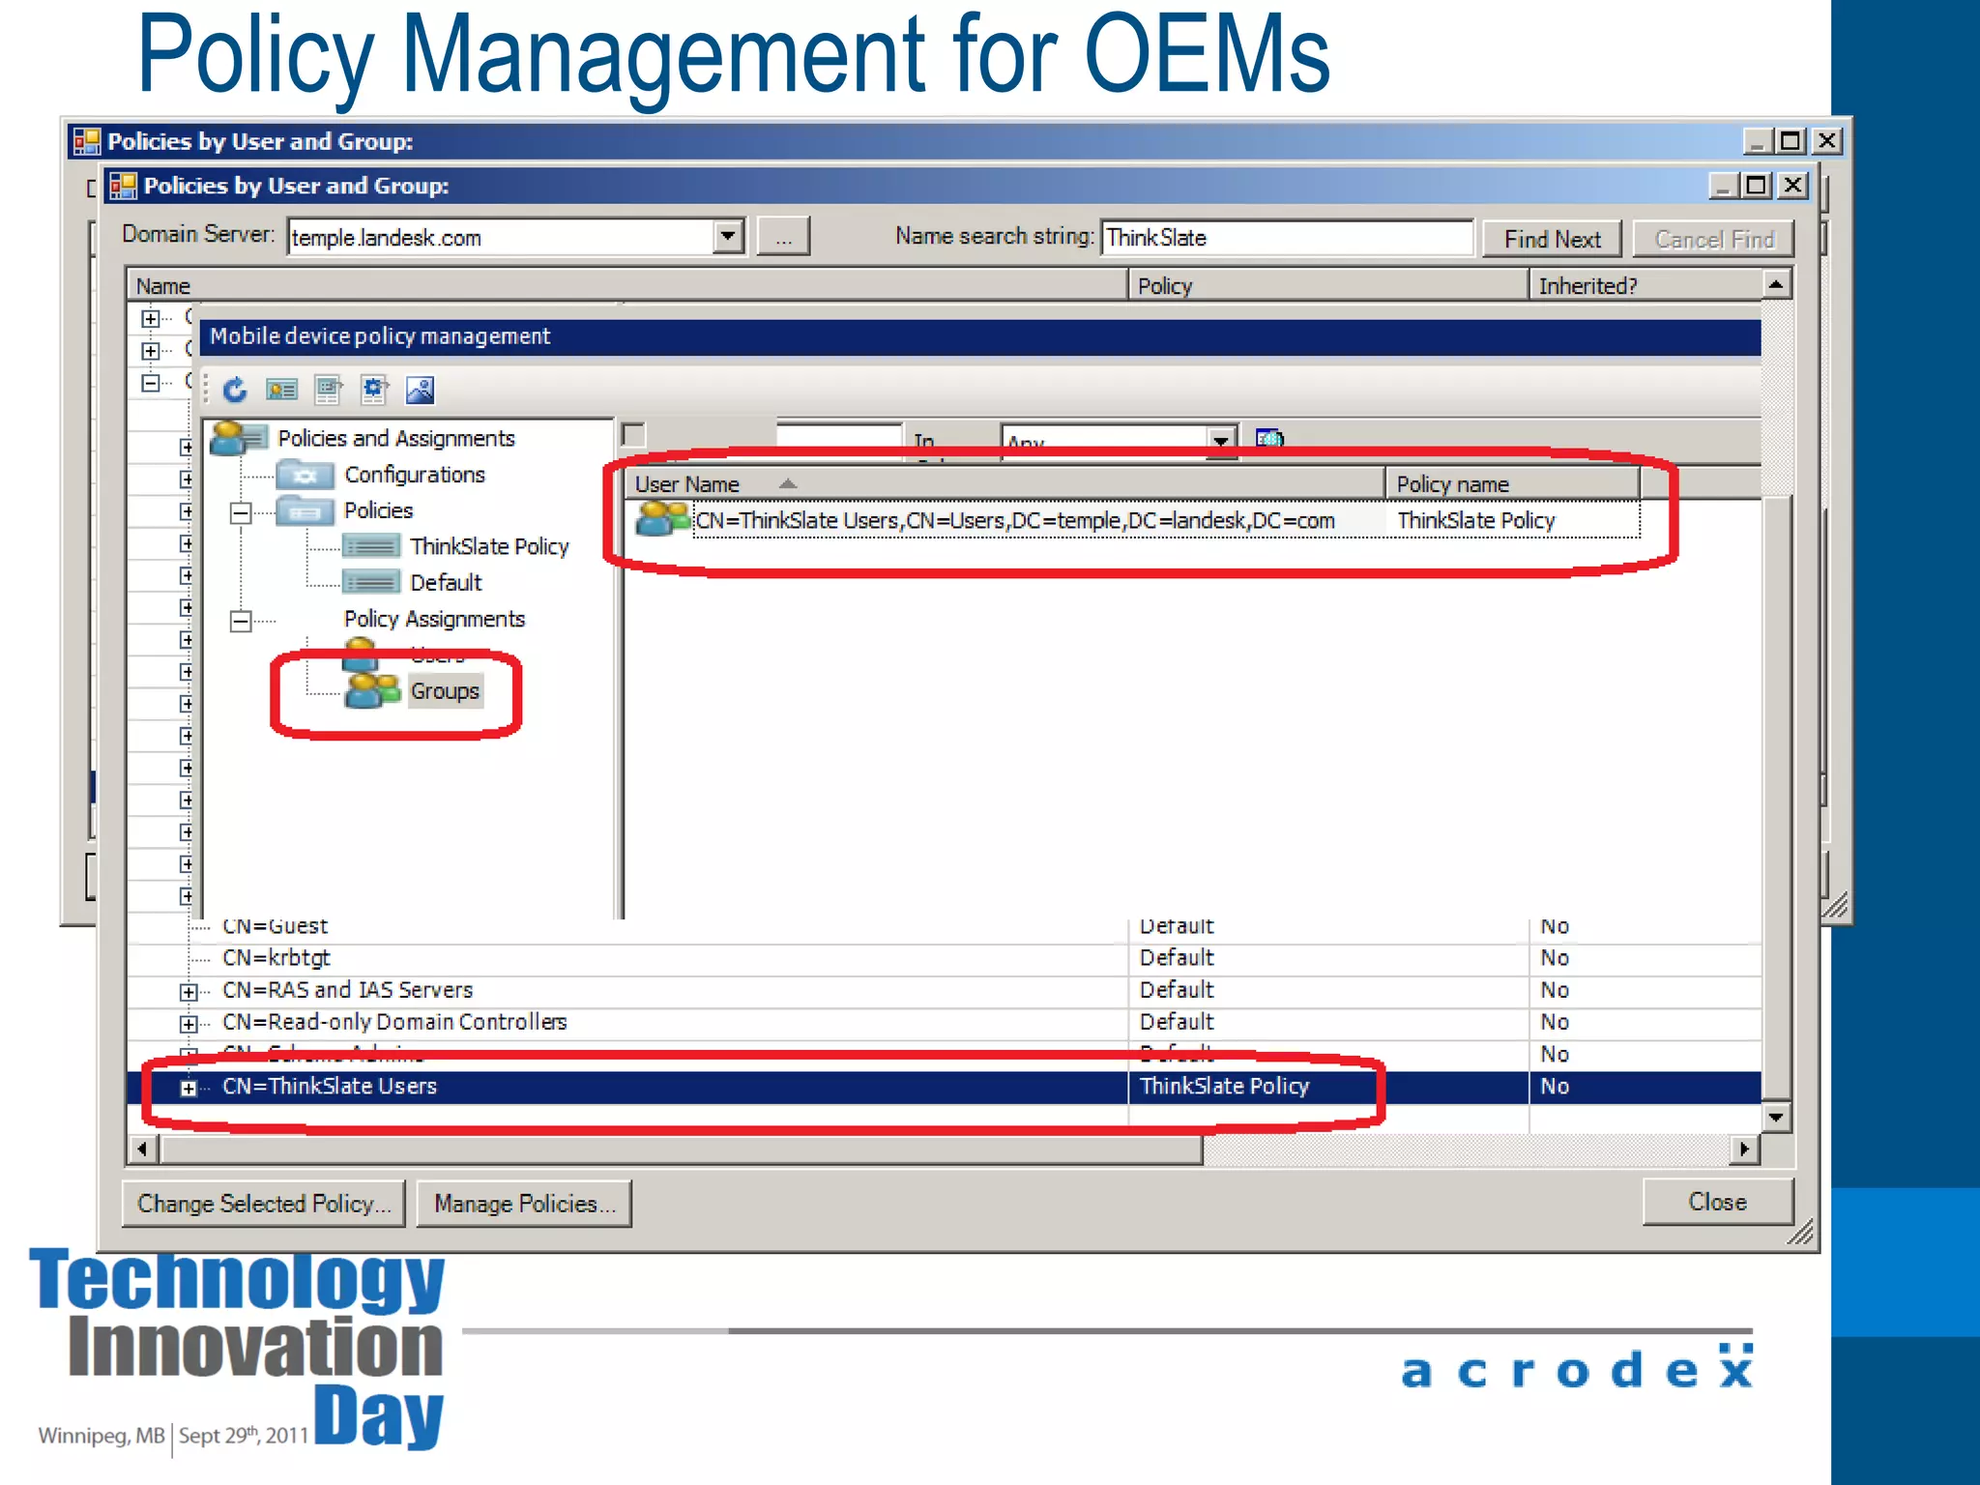Open the Domain Server dropdown
The height and width of the screenshot is (1485, 1980).
(x=728, y=236)
